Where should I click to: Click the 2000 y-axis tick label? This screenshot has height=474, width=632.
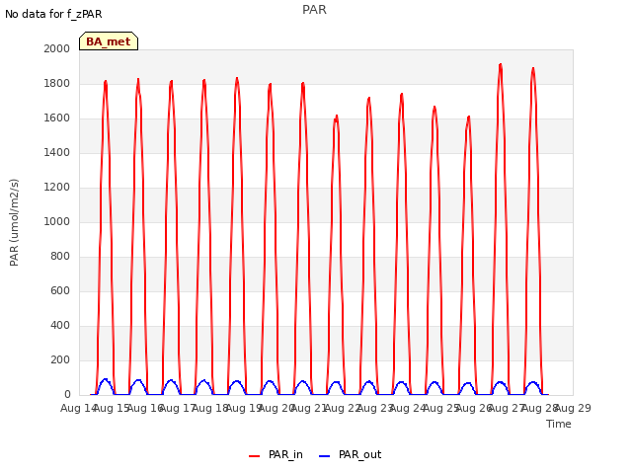click(x=57, y=48)
